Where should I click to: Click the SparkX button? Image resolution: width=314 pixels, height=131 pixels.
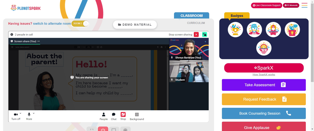(264, 68)
